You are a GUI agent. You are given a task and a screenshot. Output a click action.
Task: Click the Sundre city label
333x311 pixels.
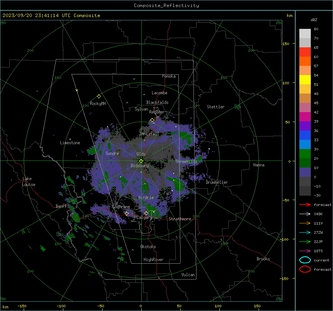[112, 153]
